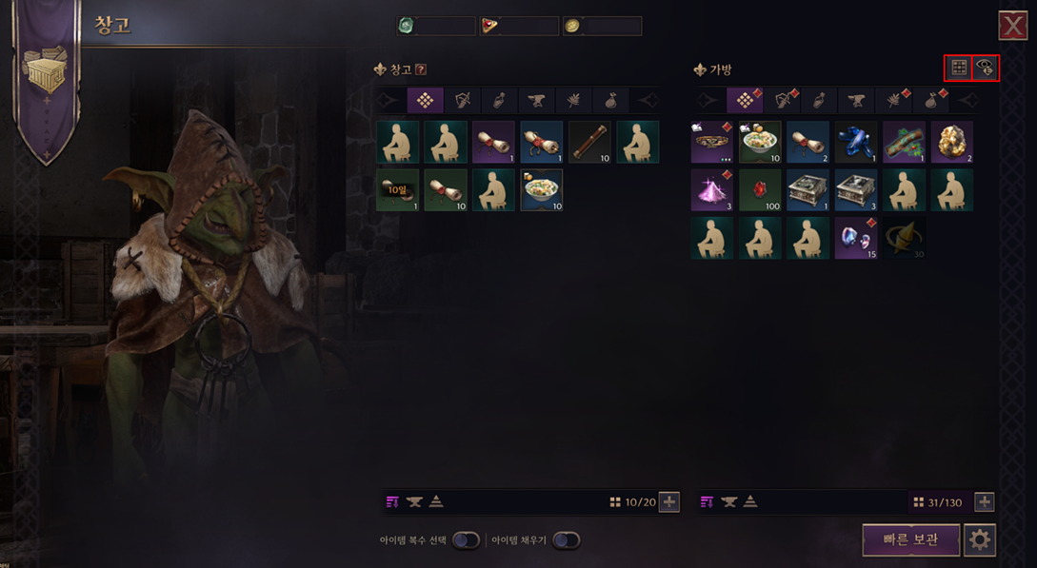Switch to the bag potion bottle tab

pos(819,101)
